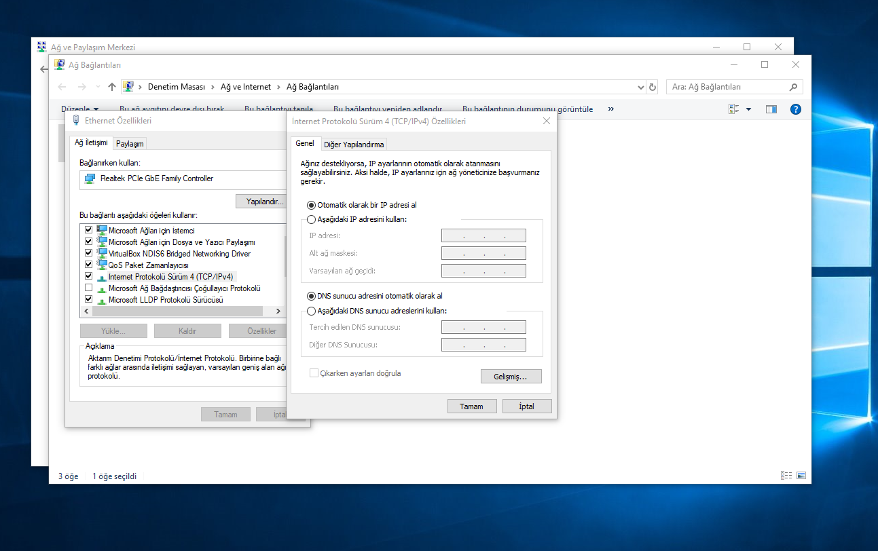Click right scroll arrow in items list

pyautogui.click(x=278, y=311)
